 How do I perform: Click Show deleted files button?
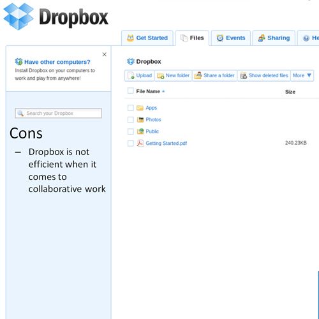[x=264, y=75]
